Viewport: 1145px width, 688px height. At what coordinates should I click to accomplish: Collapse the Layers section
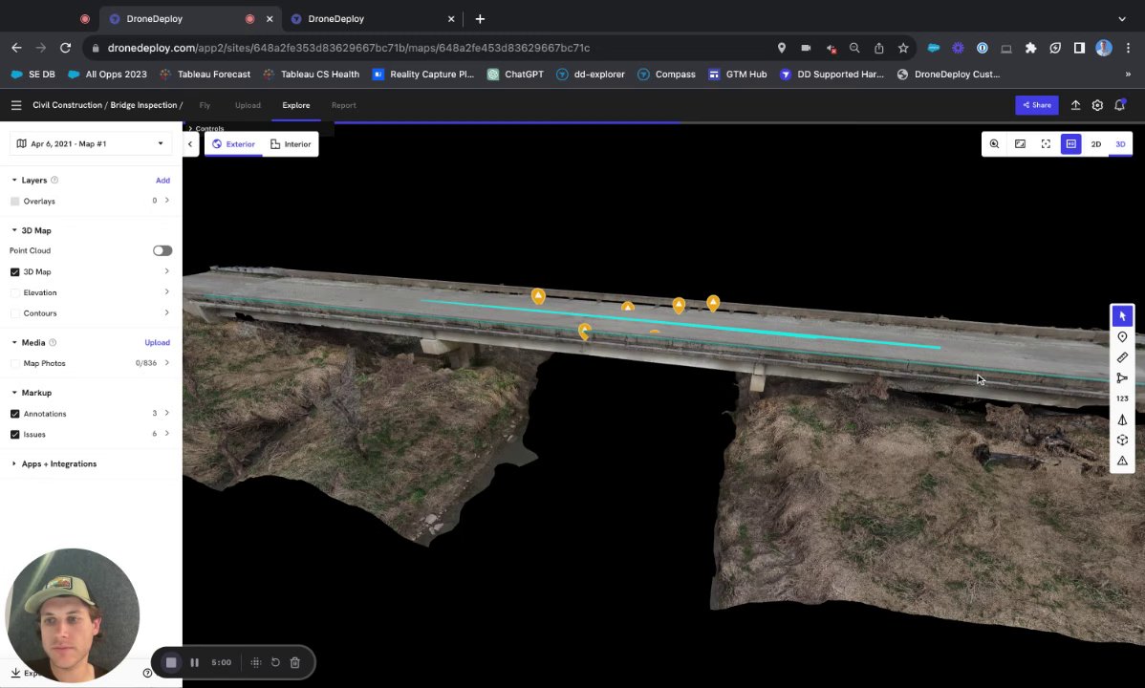14,180
